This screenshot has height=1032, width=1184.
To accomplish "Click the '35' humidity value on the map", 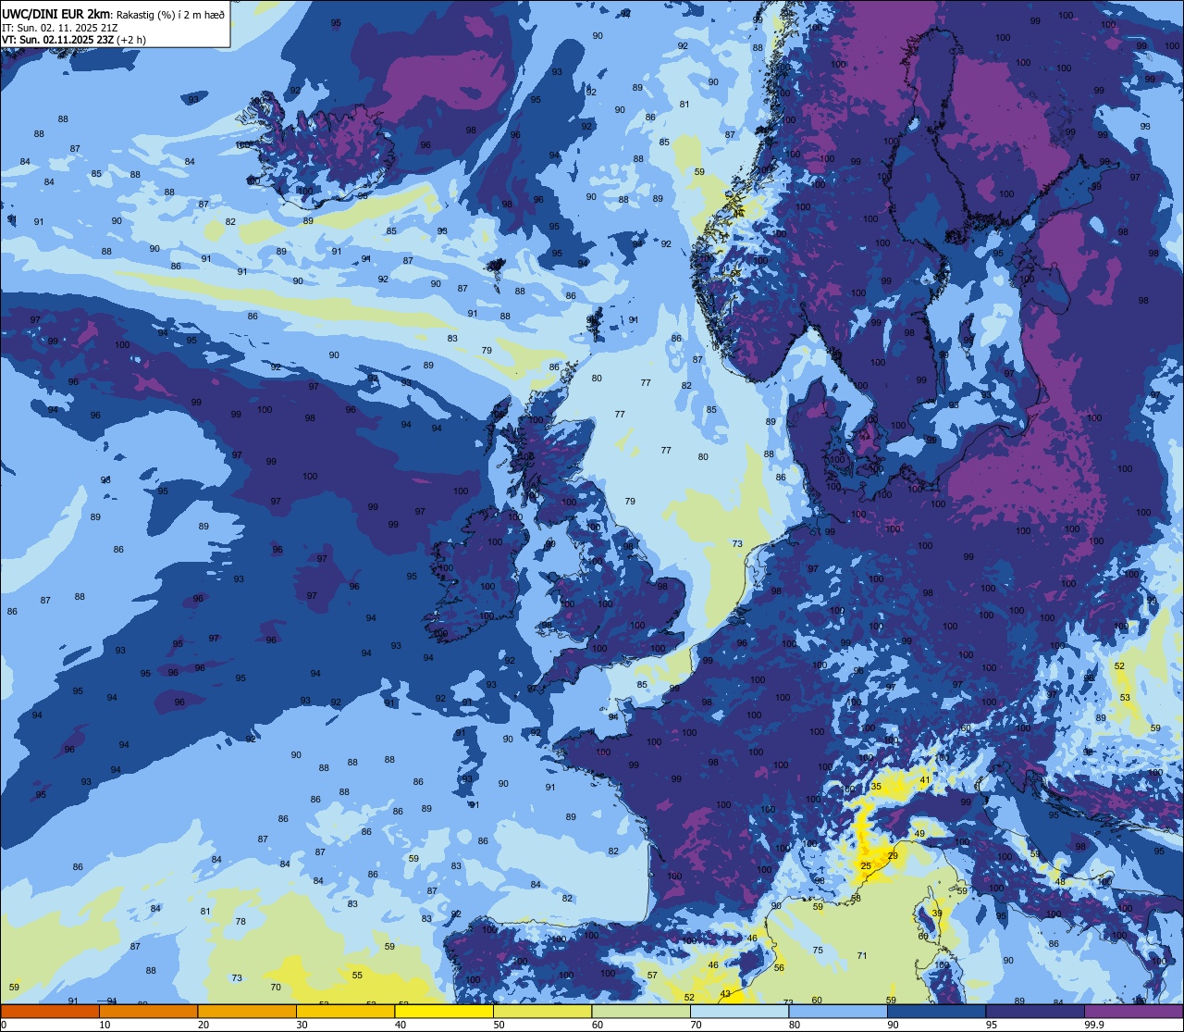I will pyautogui.click(x=876, y=787).
